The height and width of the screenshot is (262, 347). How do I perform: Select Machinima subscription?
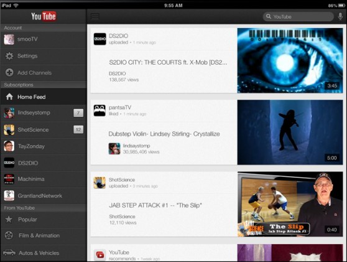click(x=44, y=179)
